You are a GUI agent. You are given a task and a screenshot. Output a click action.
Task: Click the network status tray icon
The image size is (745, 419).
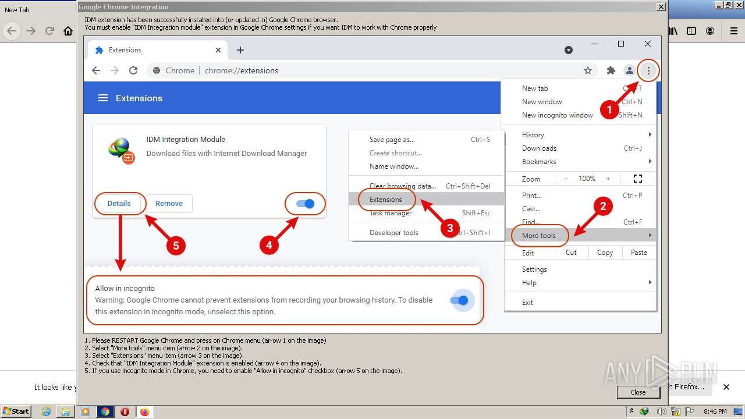[676, 411]
